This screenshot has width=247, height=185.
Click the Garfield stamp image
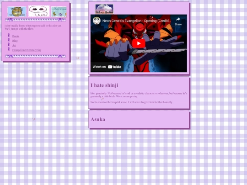tap(17, 11)
